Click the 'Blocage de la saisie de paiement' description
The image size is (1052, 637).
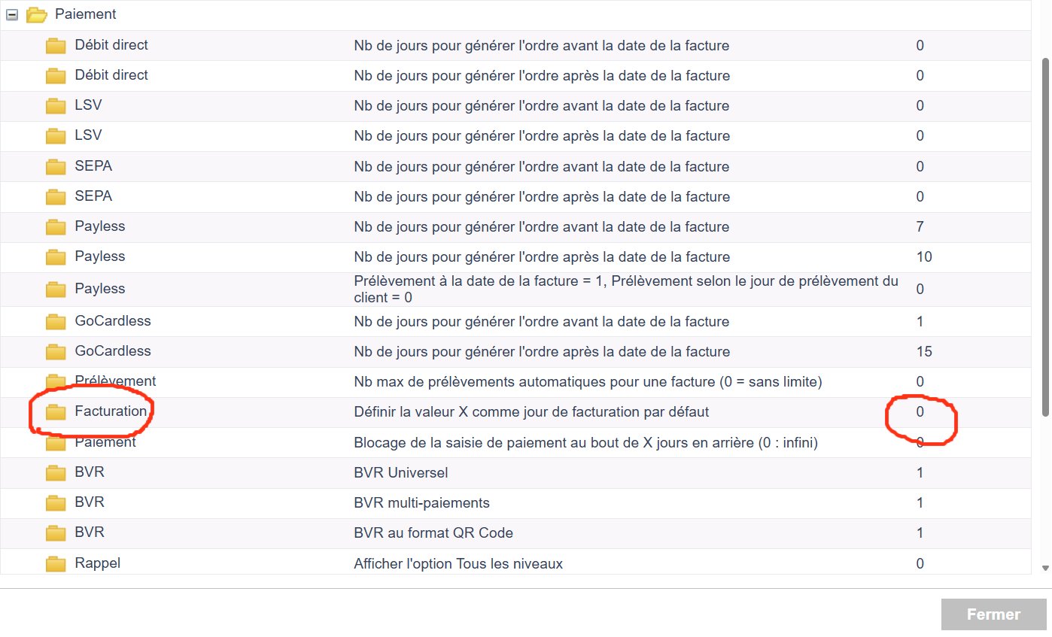[586, 443]
